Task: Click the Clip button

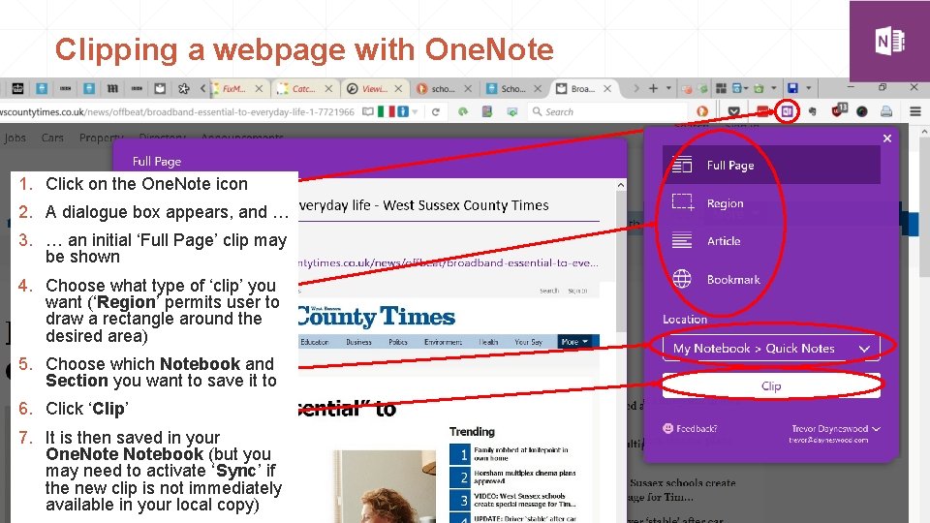Action: [x=771, y=386]
